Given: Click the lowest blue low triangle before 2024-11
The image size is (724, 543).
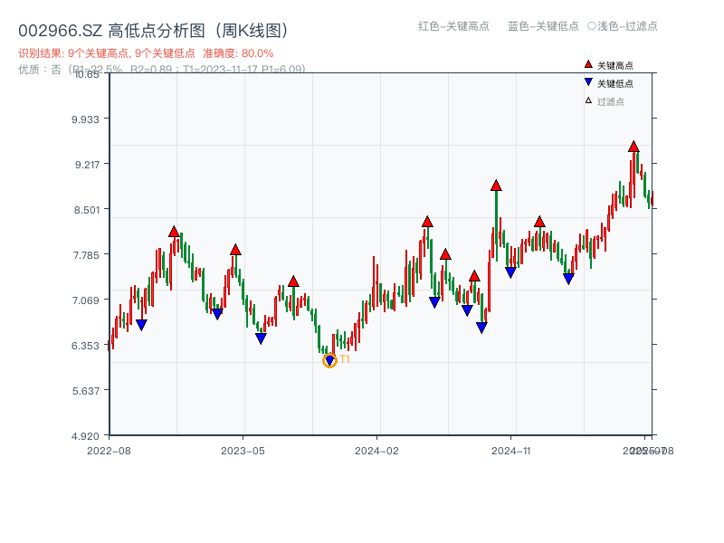Looking at the screenshot, I should pyautogui.click(x=481, y=328).
